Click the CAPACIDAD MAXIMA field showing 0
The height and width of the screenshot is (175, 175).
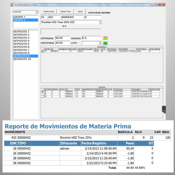(x=93, y=17)
